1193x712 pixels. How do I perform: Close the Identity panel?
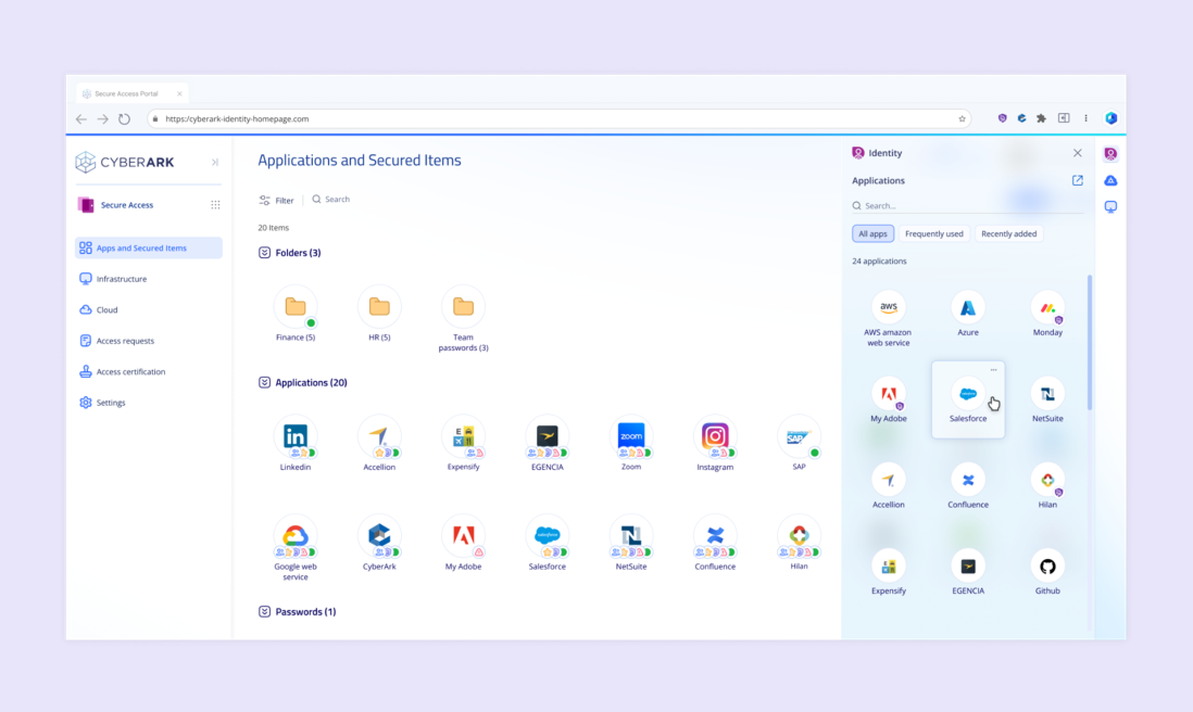pos(1077,153)
